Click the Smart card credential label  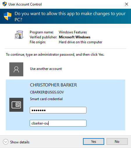click(x=46, y=99)
